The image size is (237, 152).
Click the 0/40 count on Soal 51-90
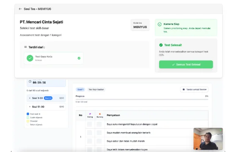(62, 107)
